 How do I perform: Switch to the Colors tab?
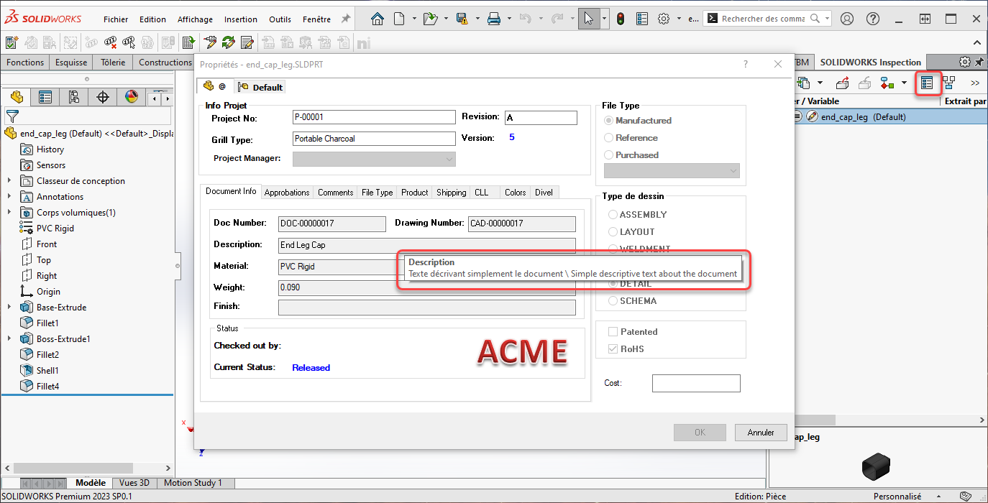tap(516, 193)
